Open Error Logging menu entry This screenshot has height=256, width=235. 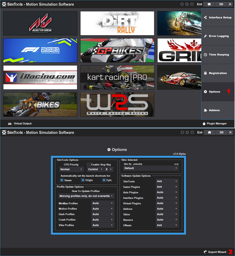point(218,36)
